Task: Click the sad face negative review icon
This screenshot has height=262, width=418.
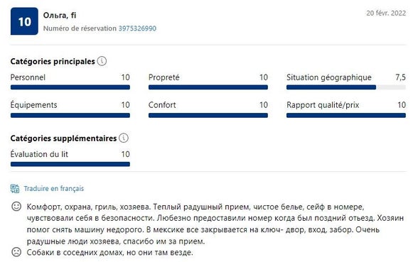Action: point(16,251)
